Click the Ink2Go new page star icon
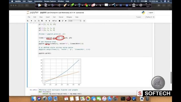The image size is (181, 102). coord(40,5)
